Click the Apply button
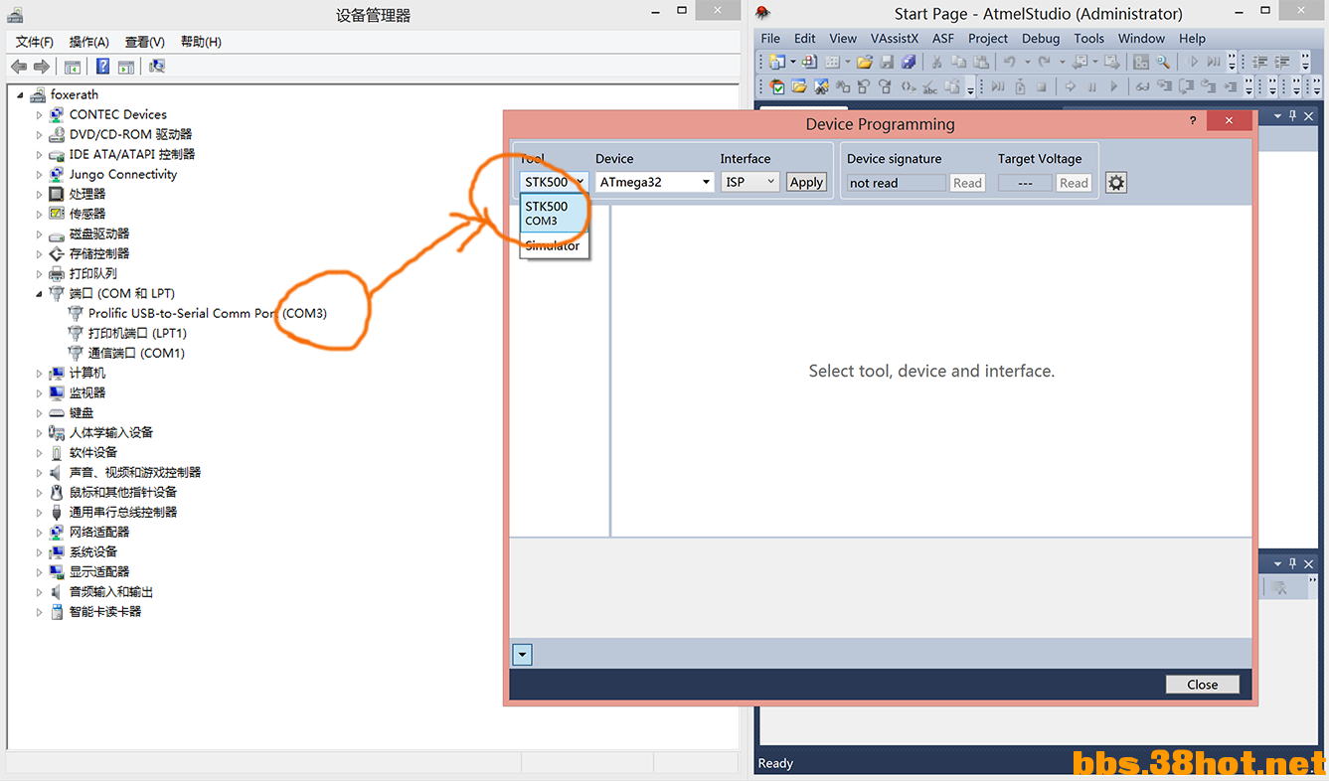 (806, 182)
